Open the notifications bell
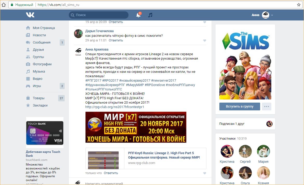This screenshot has height=185, width=304. [138, 15]
